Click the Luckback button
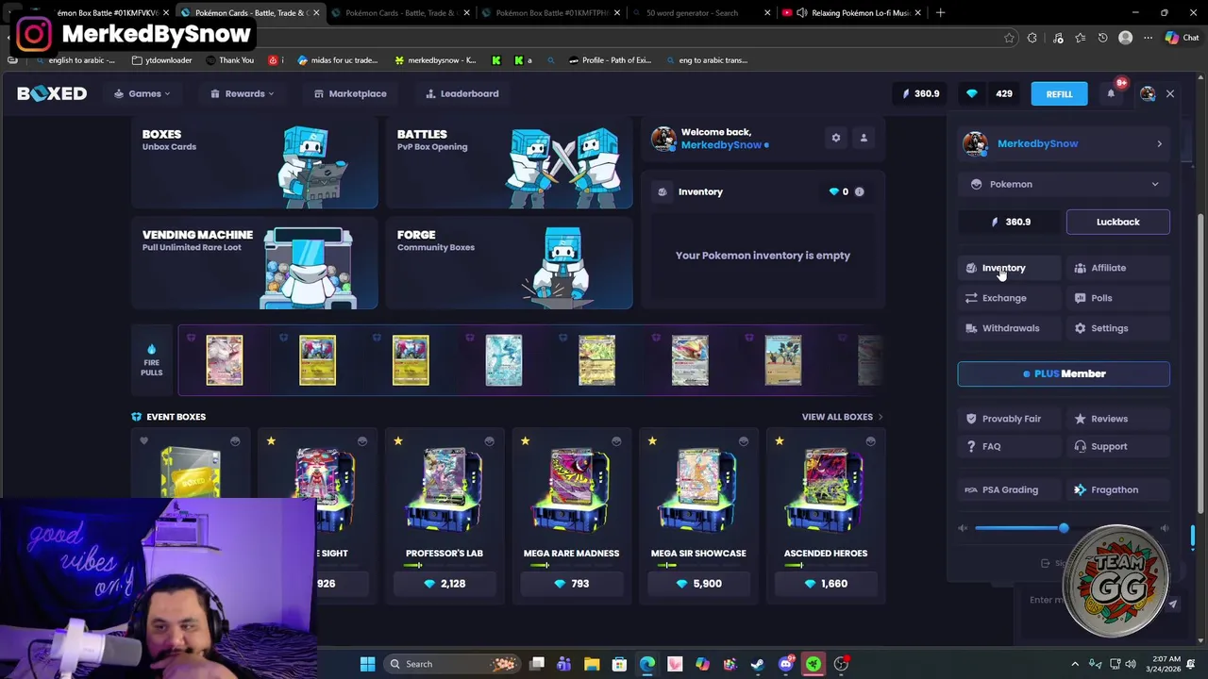This screenshot has height=679, width=1208. [1118, 222]
